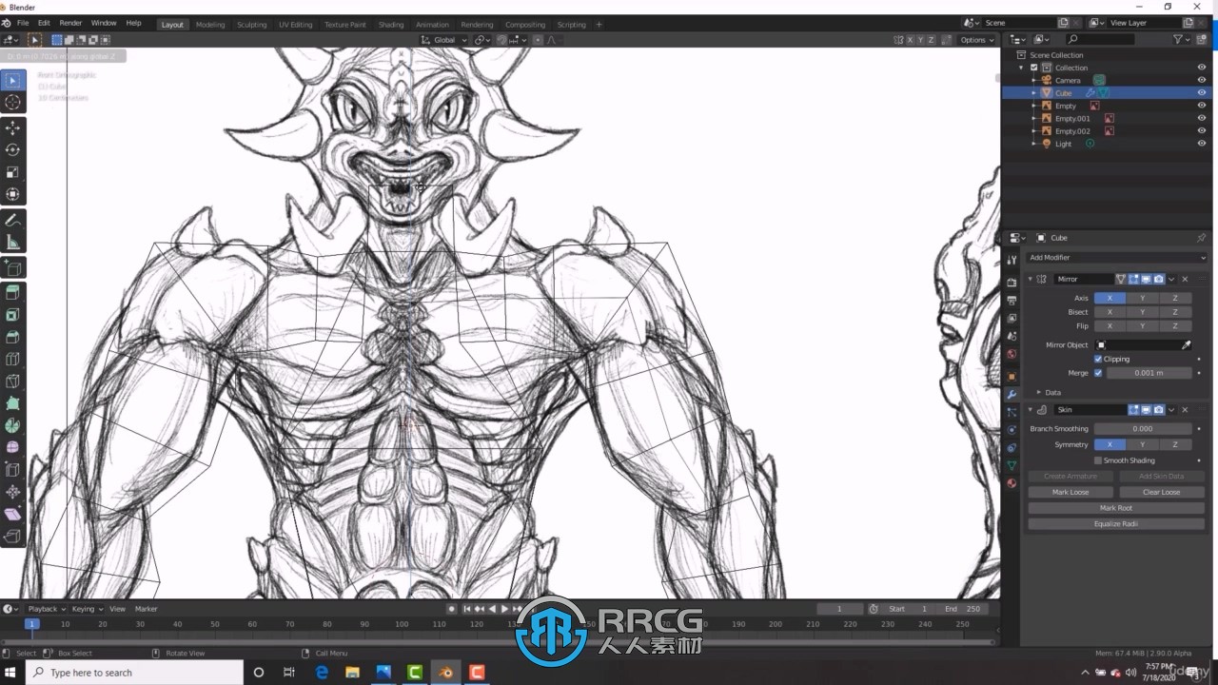Select the Bevel tool
This screenshot has width=1218, height=685.
(x=12, y=337)
